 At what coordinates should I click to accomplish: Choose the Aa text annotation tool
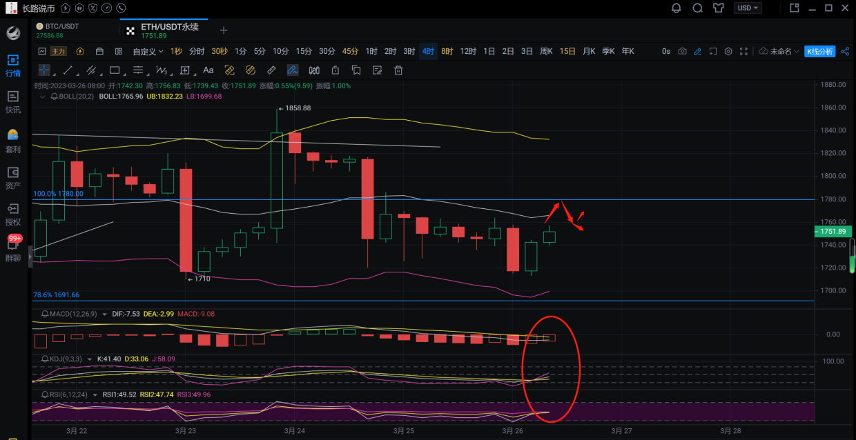[208, 70]
